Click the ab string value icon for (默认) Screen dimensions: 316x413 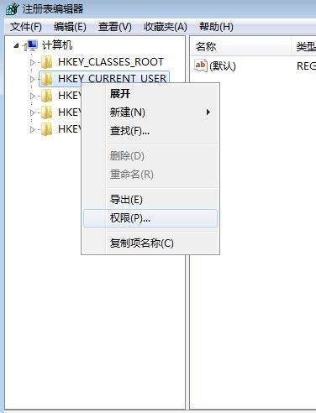(201, 66)
